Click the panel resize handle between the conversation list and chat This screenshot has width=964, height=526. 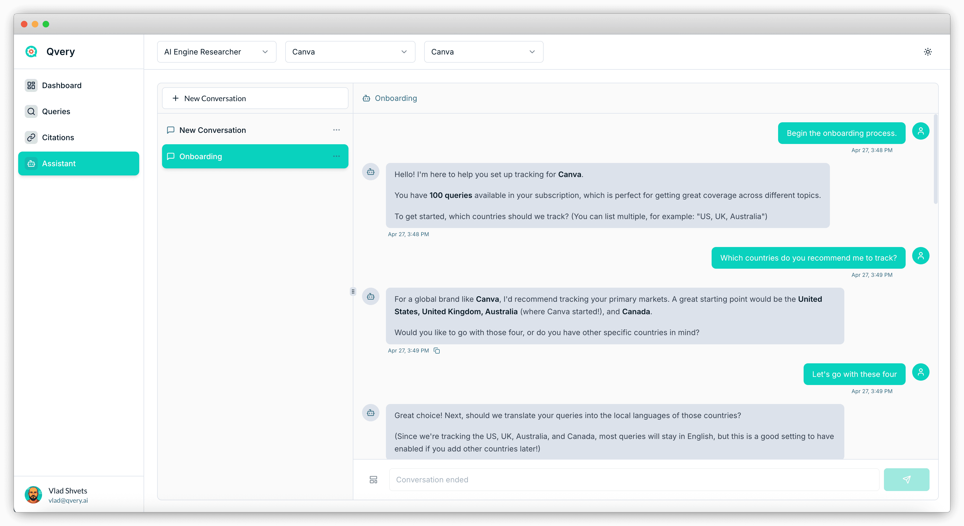[353, 291]
